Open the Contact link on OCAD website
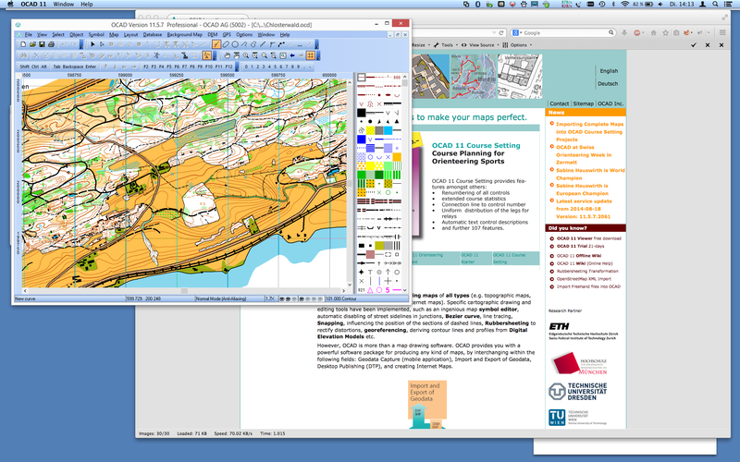Image resolution: width=740 pixels, height=462 pixels. click(x=560, y=103)
